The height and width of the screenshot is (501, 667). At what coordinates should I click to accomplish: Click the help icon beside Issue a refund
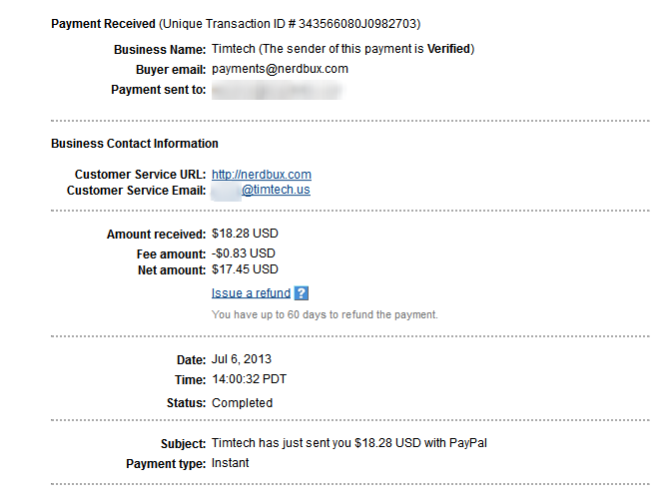(302, 293)
